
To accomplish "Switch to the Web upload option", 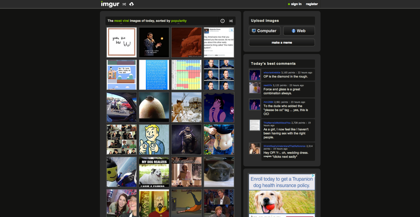I will pos(299,31).
